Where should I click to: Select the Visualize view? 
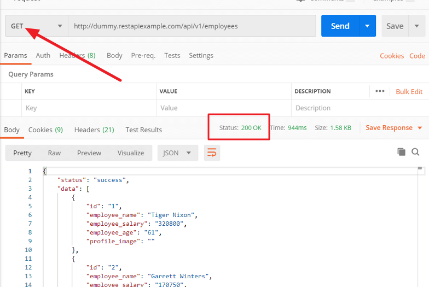(x=131, y=153)
